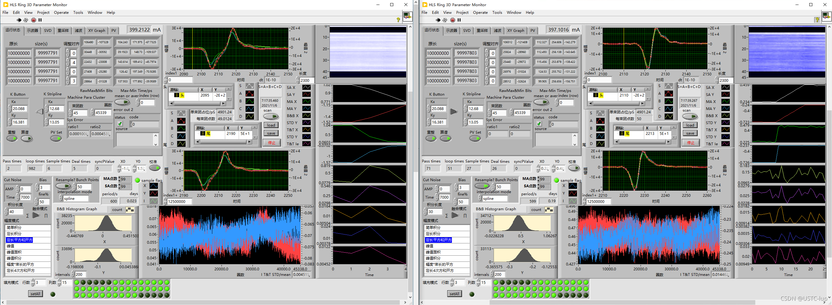Image resolution: width=832 pixels, height=305 pixels.
Task: Click the T&T X orange legend icon, left window
Action: (x=306, y=130)
